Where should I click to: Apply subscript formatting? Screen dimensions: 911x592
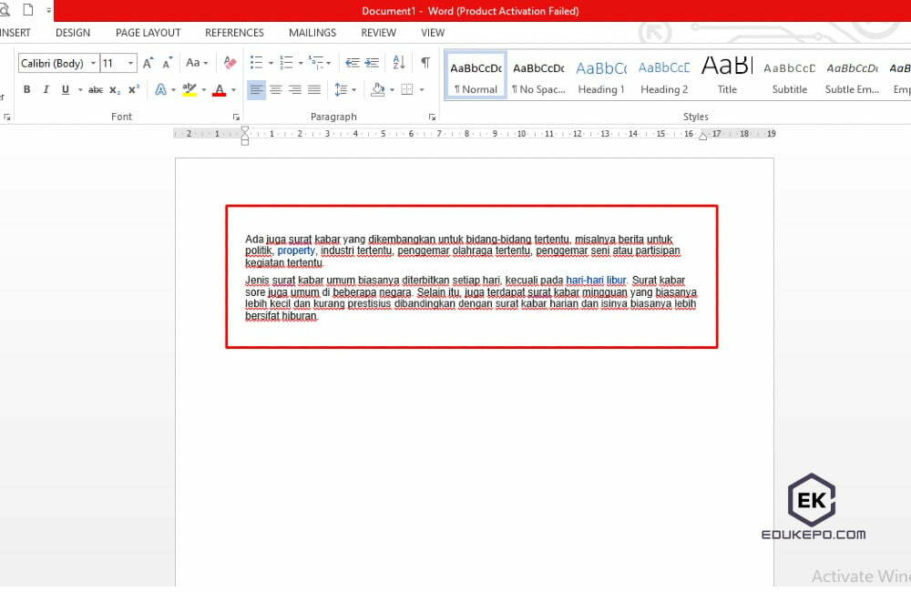115,90
